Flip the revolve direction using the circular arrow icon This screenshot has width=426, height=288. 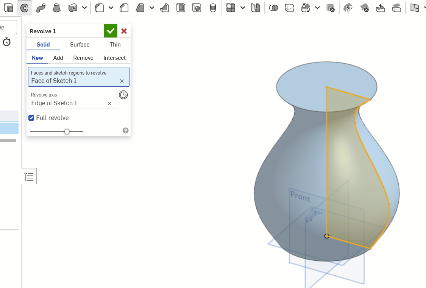123,95
